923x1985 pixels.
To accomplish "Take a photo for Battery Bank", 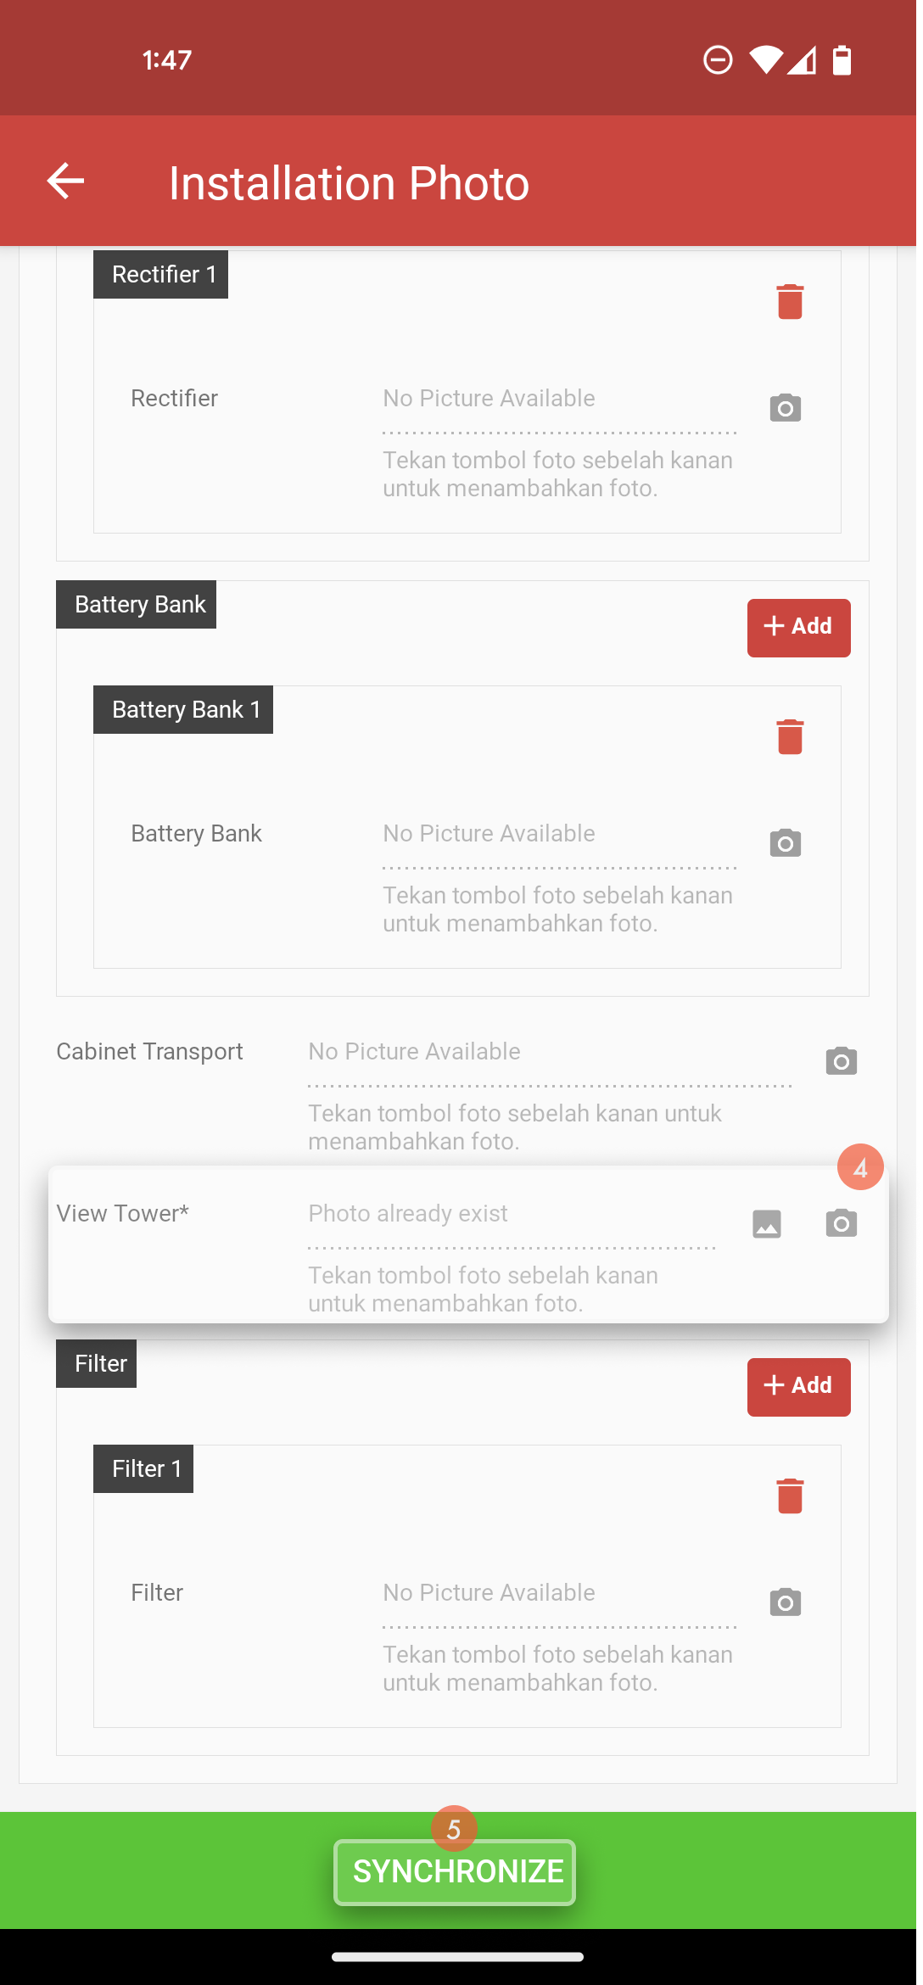I will 786,843.
